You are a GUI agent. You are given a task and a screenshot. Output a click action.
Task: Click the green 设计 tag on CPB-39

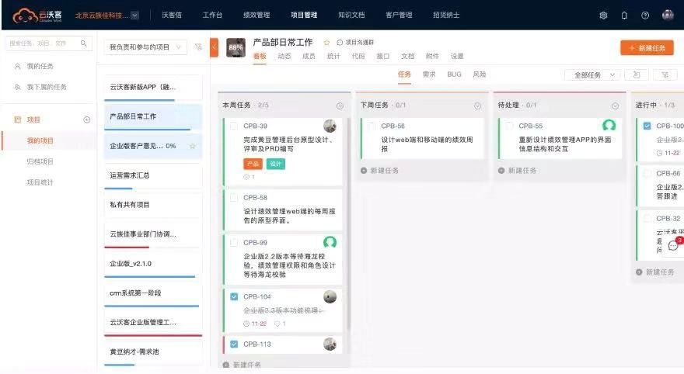(276, 164)
